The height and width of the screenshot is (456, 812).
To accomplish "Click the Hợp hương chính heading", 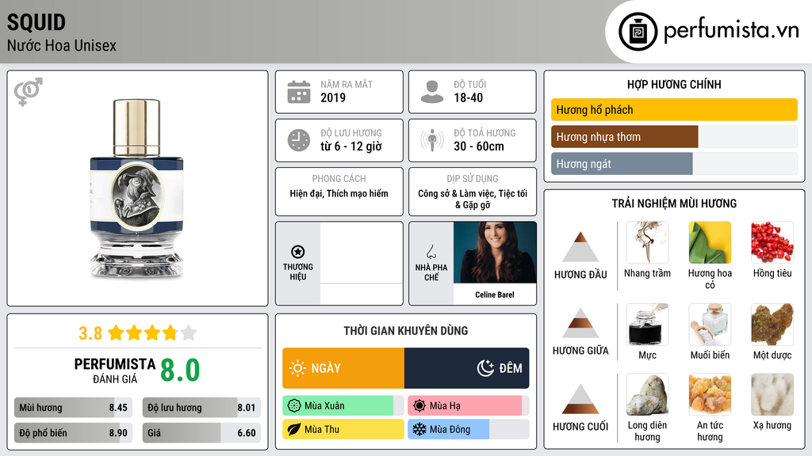I will (674, 84).
